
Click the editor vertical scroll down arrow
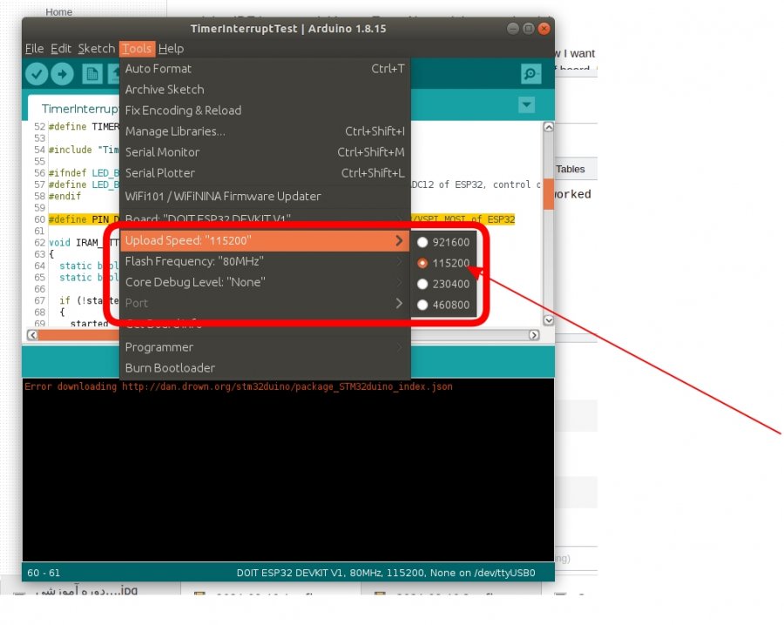[549, 320]
